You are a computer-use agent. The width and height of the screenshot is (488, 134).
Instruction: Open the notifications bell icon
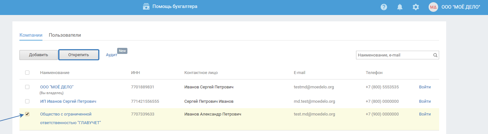[x=400, y=7]
